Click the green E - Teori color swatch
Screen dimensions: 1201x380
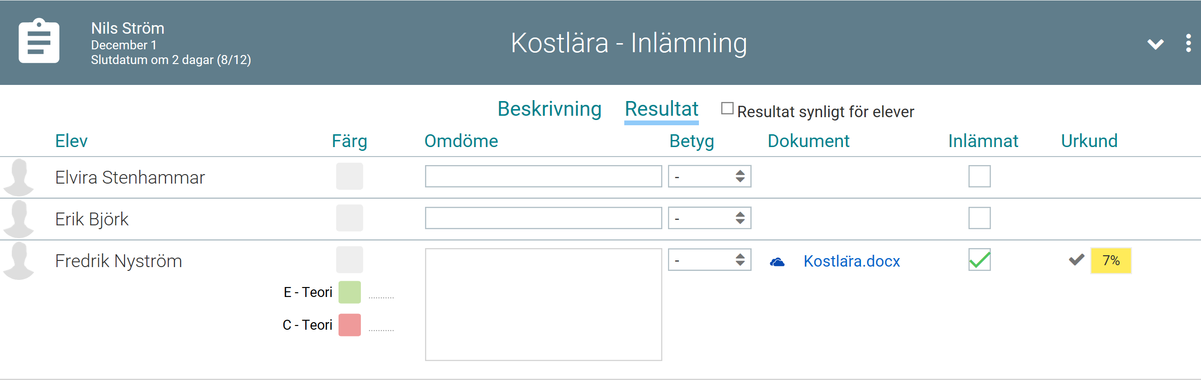[x=349, y=292]
